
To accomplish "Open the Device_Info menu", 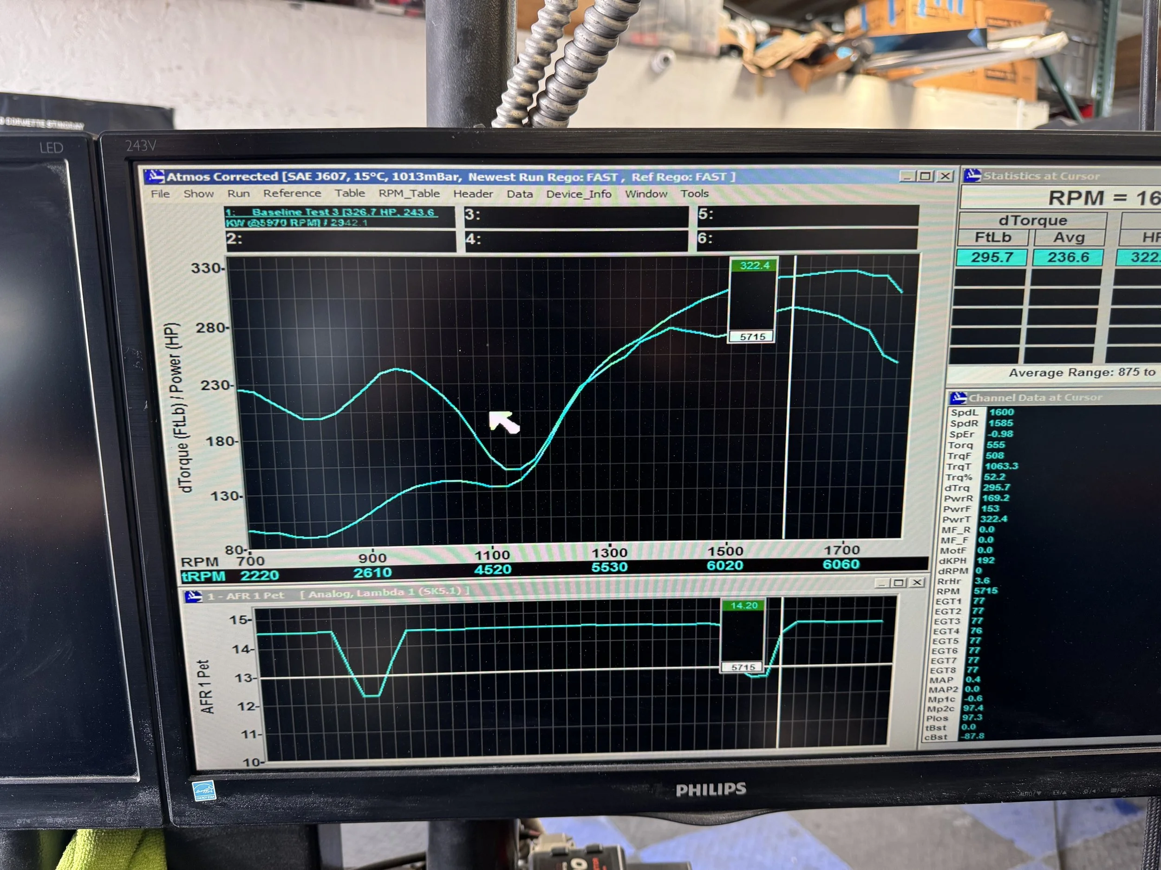I will pos(578,194).
